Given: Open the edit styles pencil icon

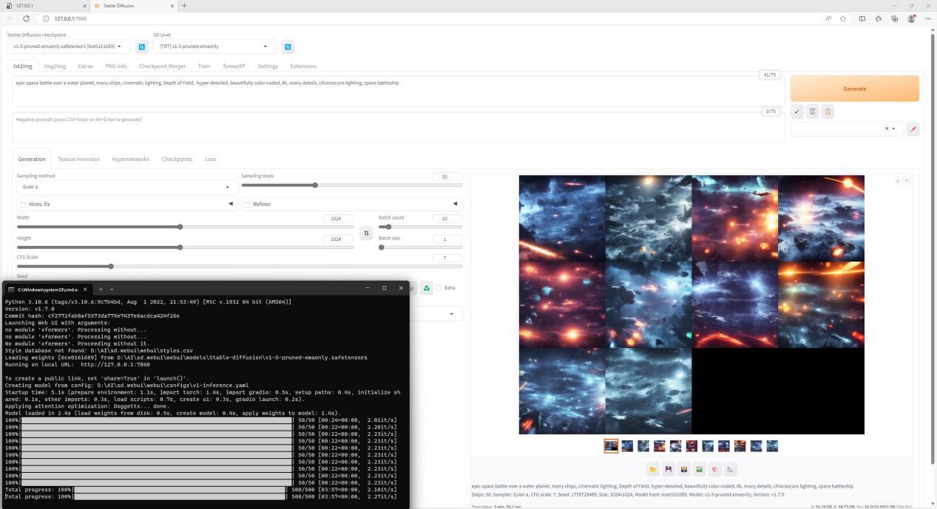Looking at the screenshot, I should coord(913,129).
